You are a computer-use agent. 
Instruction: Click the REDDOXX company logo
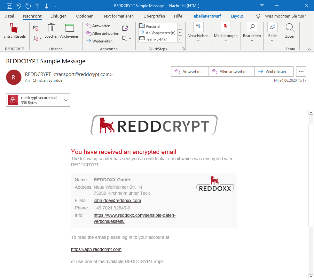(215, 184)
